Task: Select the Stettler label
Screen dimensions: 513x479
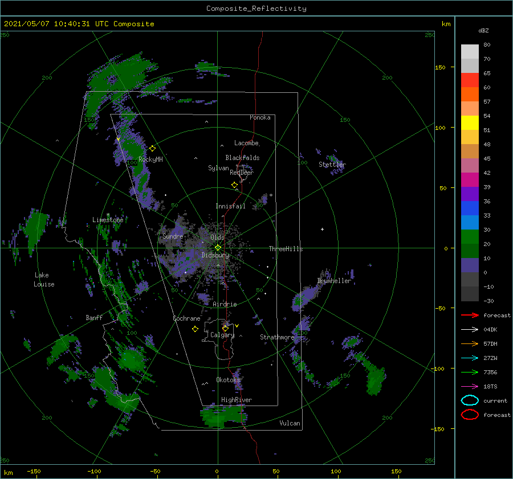Action: point(332,165)
